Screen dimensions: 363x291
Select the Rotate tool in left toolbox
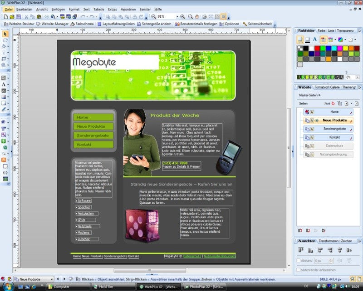pyautogui.click(x=5, y=40)
